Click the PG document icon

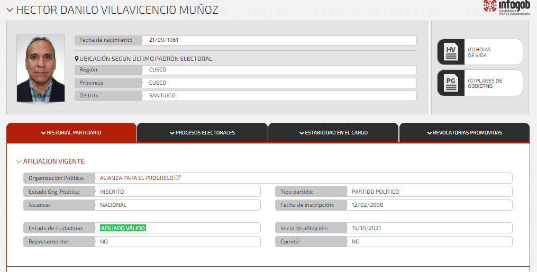451,83
